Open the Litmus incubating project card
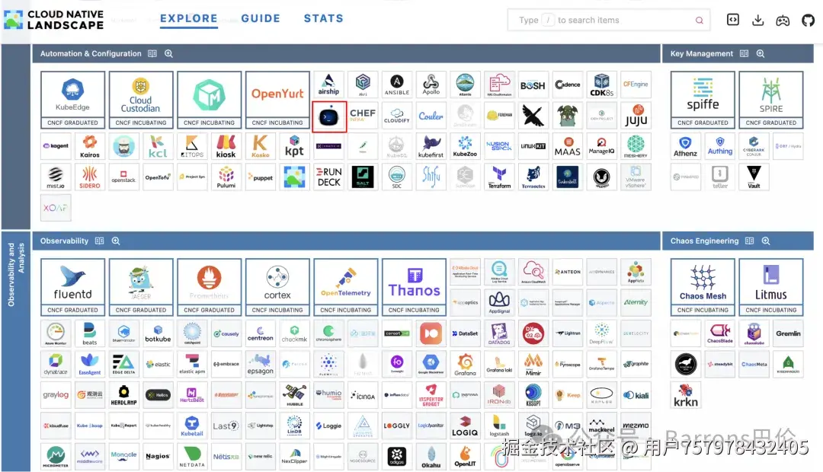The height and width of the screenshot is (472, 823). click(x=771, y=287)
